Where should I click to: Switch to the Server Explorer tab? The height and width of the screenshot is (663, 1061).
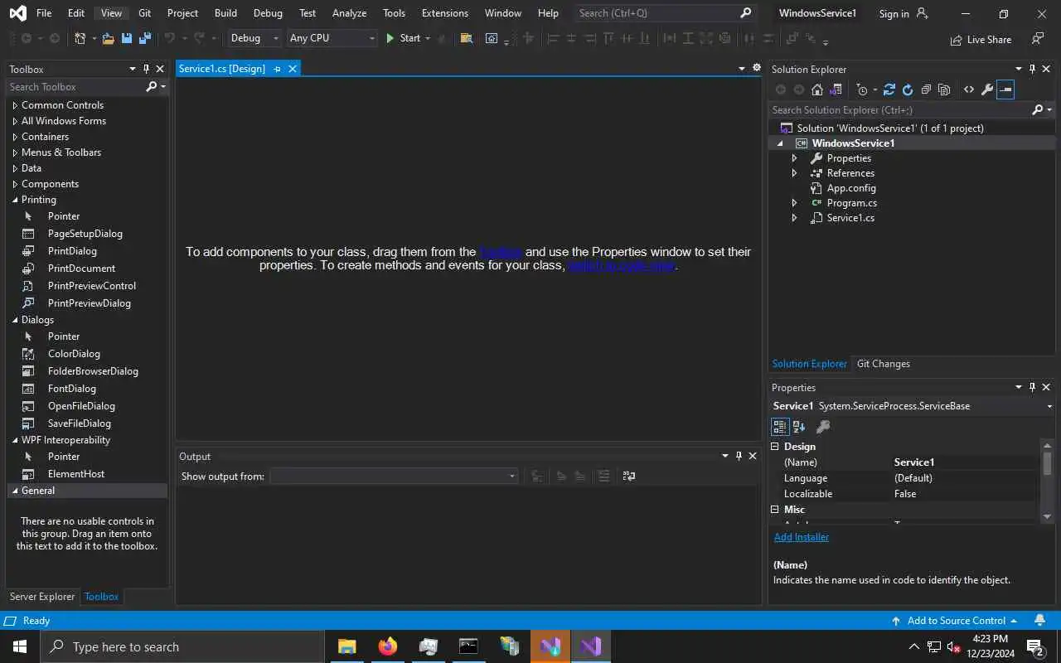coord(41,597)
